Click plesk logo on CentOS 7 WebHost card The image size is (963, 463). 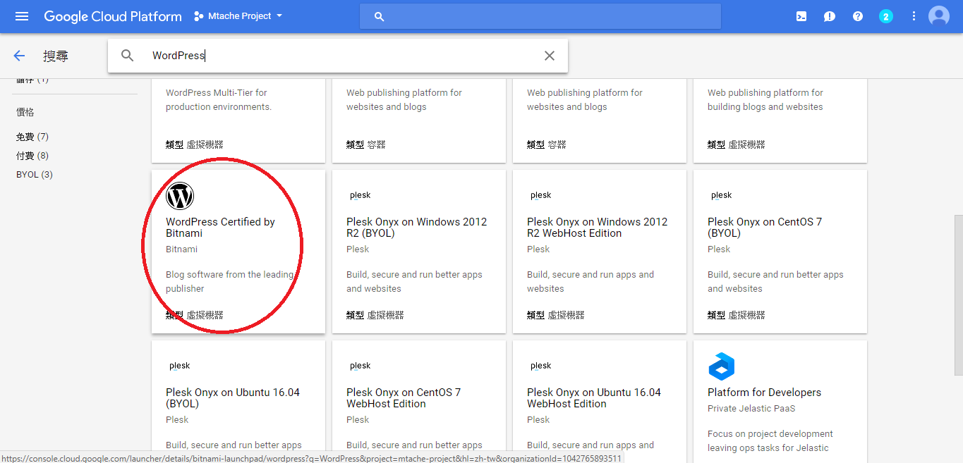point(360,366)
